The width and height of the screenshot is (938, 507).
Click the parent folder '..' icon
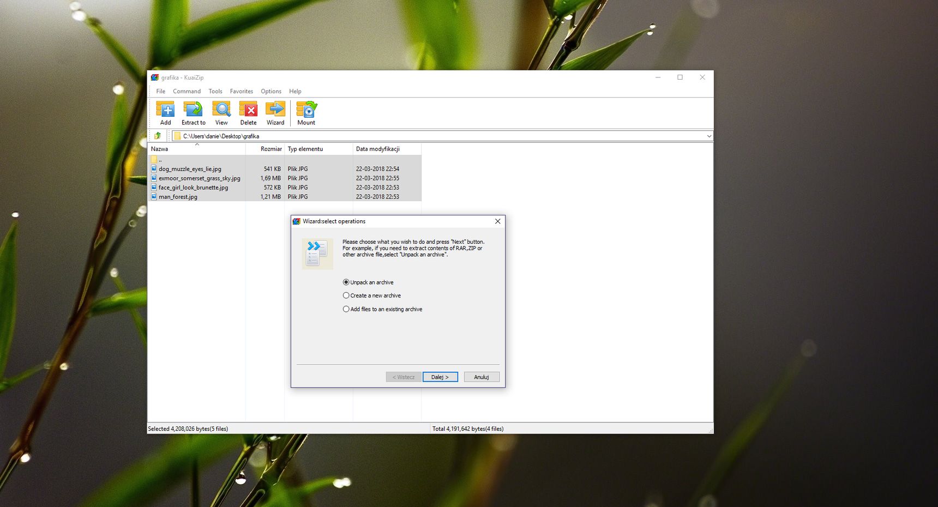pos(154,160)
